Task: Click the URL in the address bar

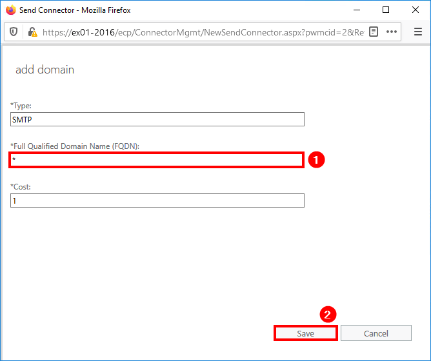Action: coord(203,32)
